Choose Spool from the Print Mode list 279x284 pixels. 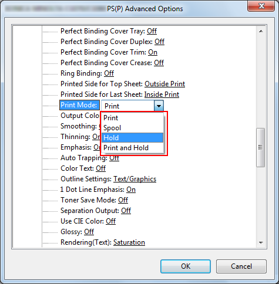132,128
